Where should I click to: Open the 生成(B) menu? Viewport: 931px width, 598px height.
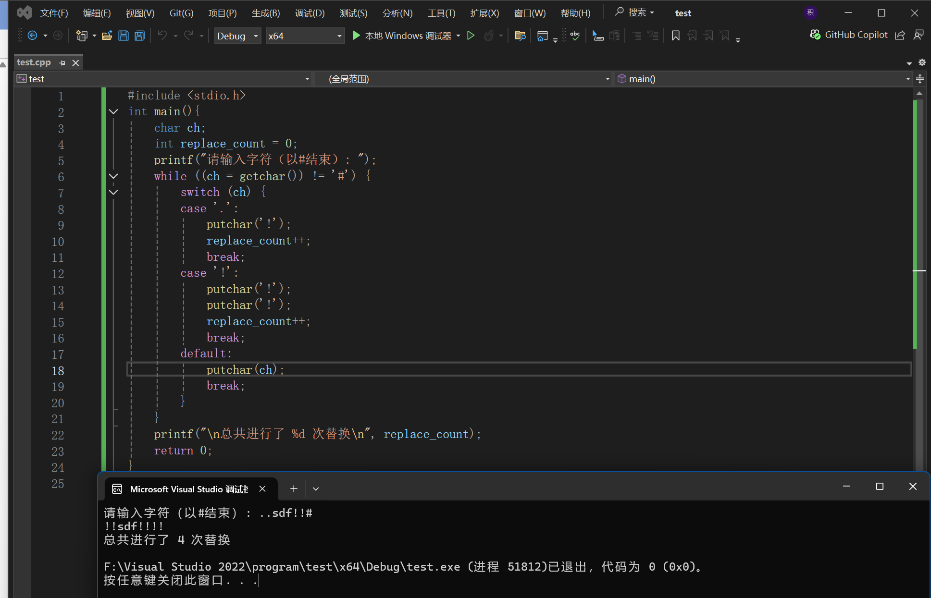tap(266, 13)
